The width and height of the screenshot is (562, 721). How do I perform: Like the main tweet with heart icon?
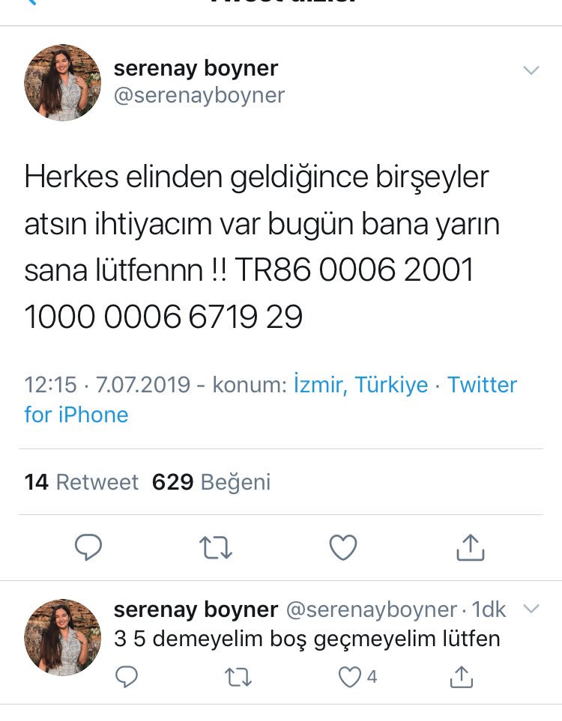tap(343, 547)
